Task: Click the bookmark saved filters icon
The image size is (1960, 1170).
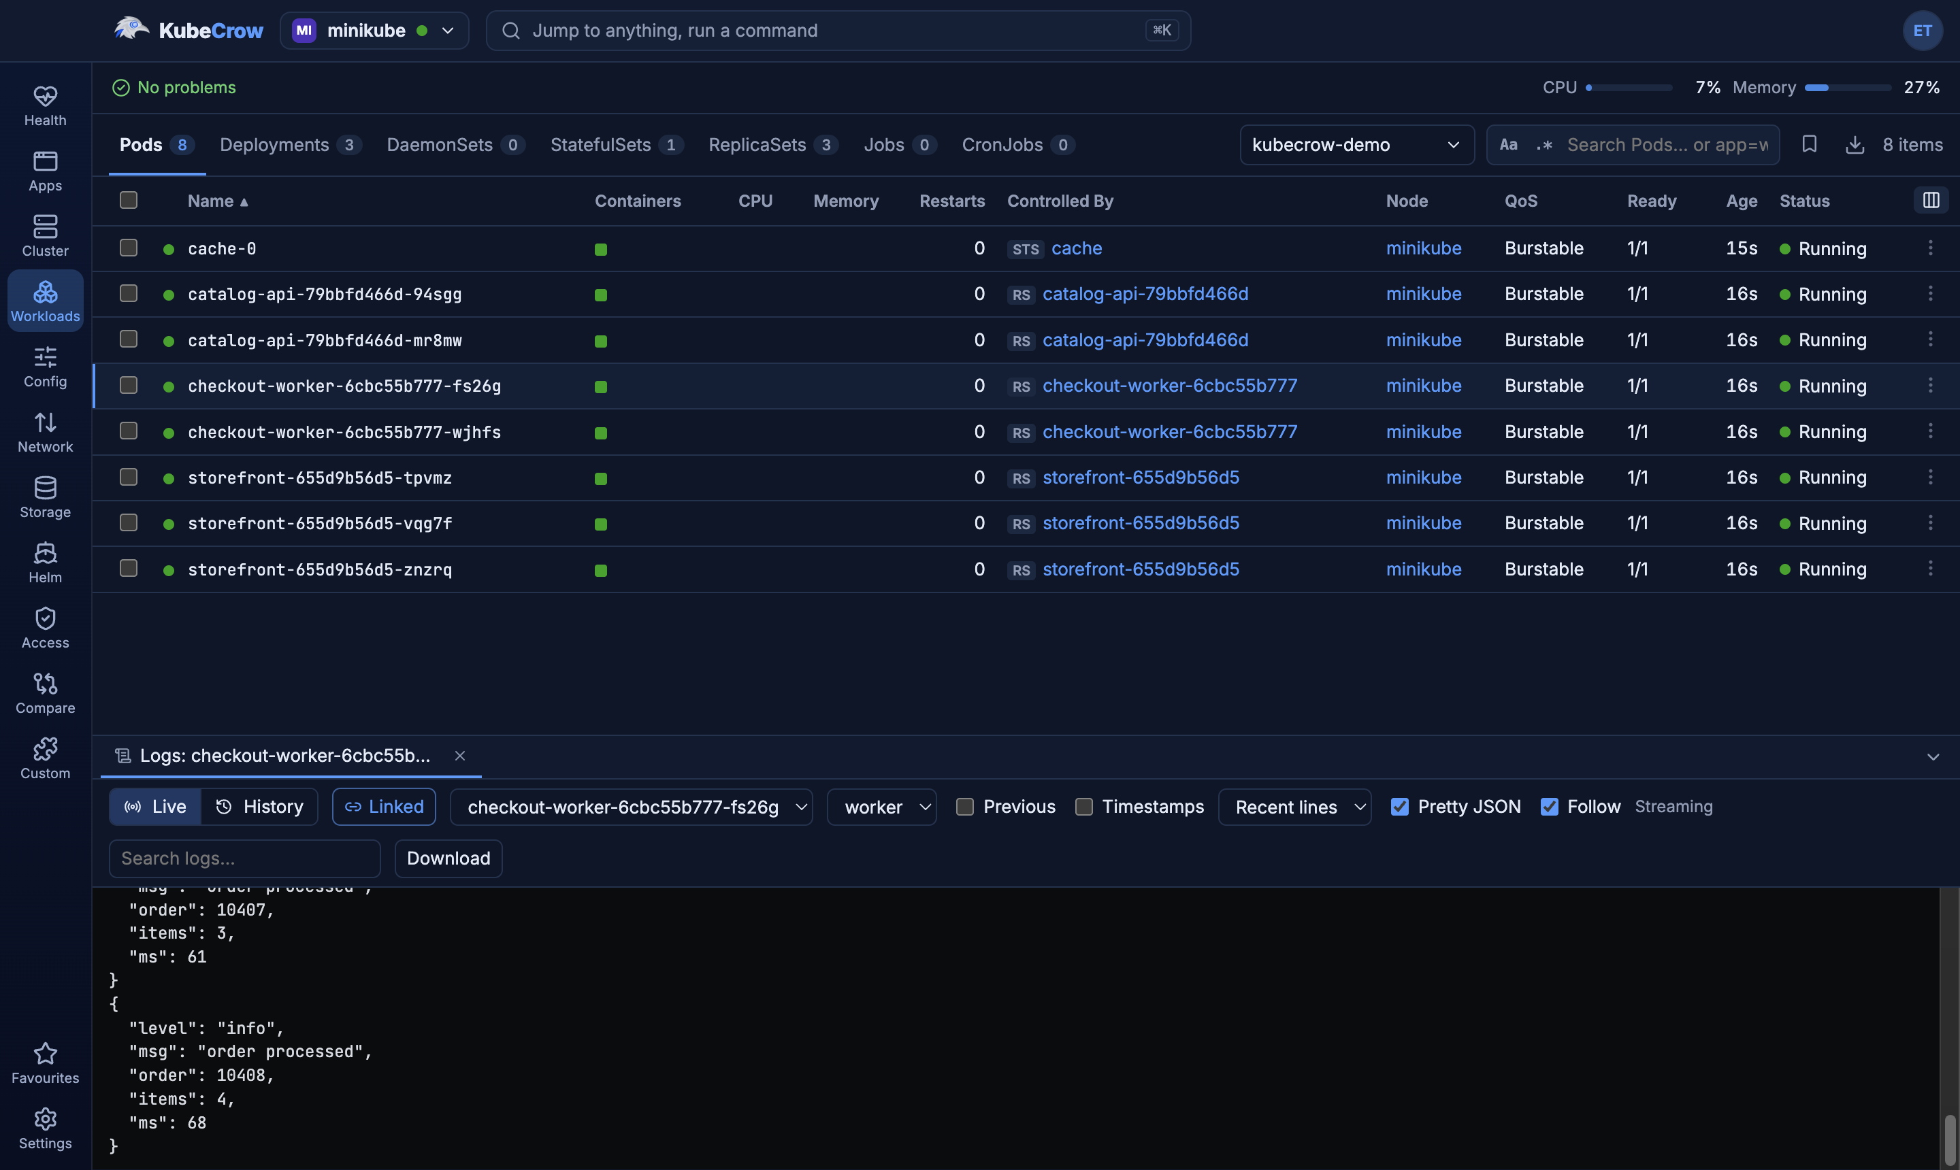Action: pyautogui.click(x=1810, y=144)
